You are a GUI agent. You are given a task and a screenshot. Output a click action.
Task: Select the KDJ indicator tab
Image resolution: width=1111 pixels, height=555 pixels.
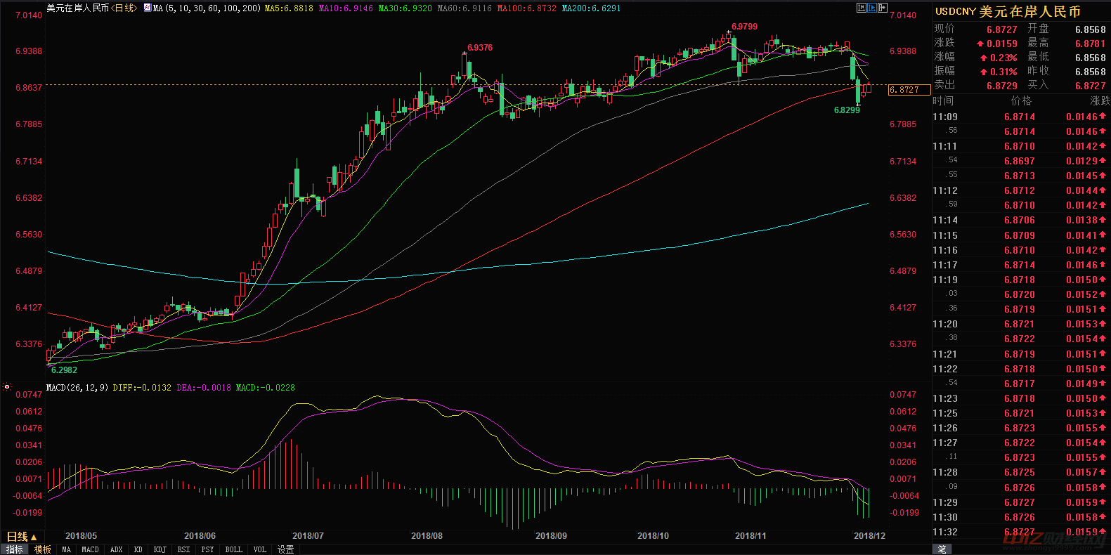click(160, 549)
